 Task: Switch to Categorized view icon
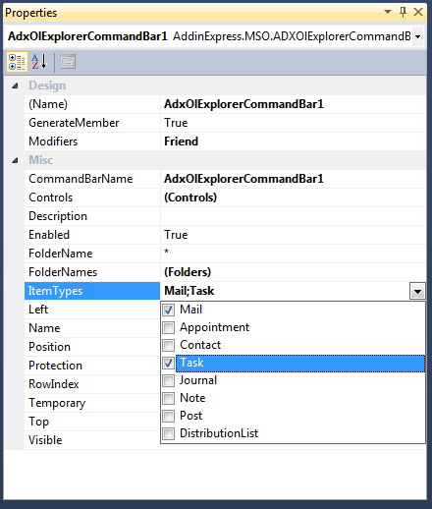17,62
